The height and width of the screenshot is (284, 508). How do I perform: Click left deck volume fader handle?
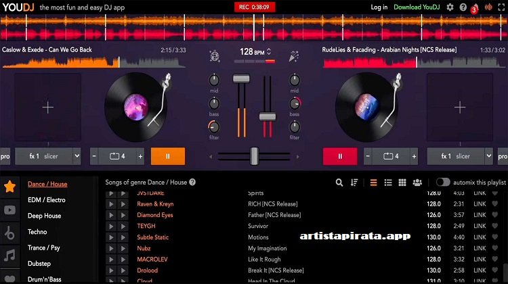(241, 78)
